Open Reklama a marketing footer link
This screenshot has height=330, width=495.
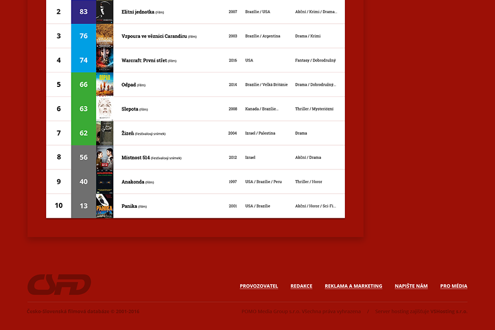pyautogui.click(x=353, y=286)
